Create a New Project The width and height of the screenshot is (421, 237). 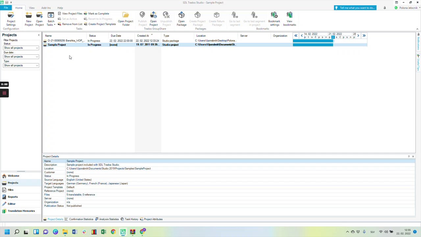(29, 19)
